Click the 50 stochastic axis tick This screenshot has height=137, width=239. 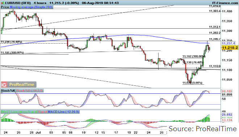click(224, 99)
